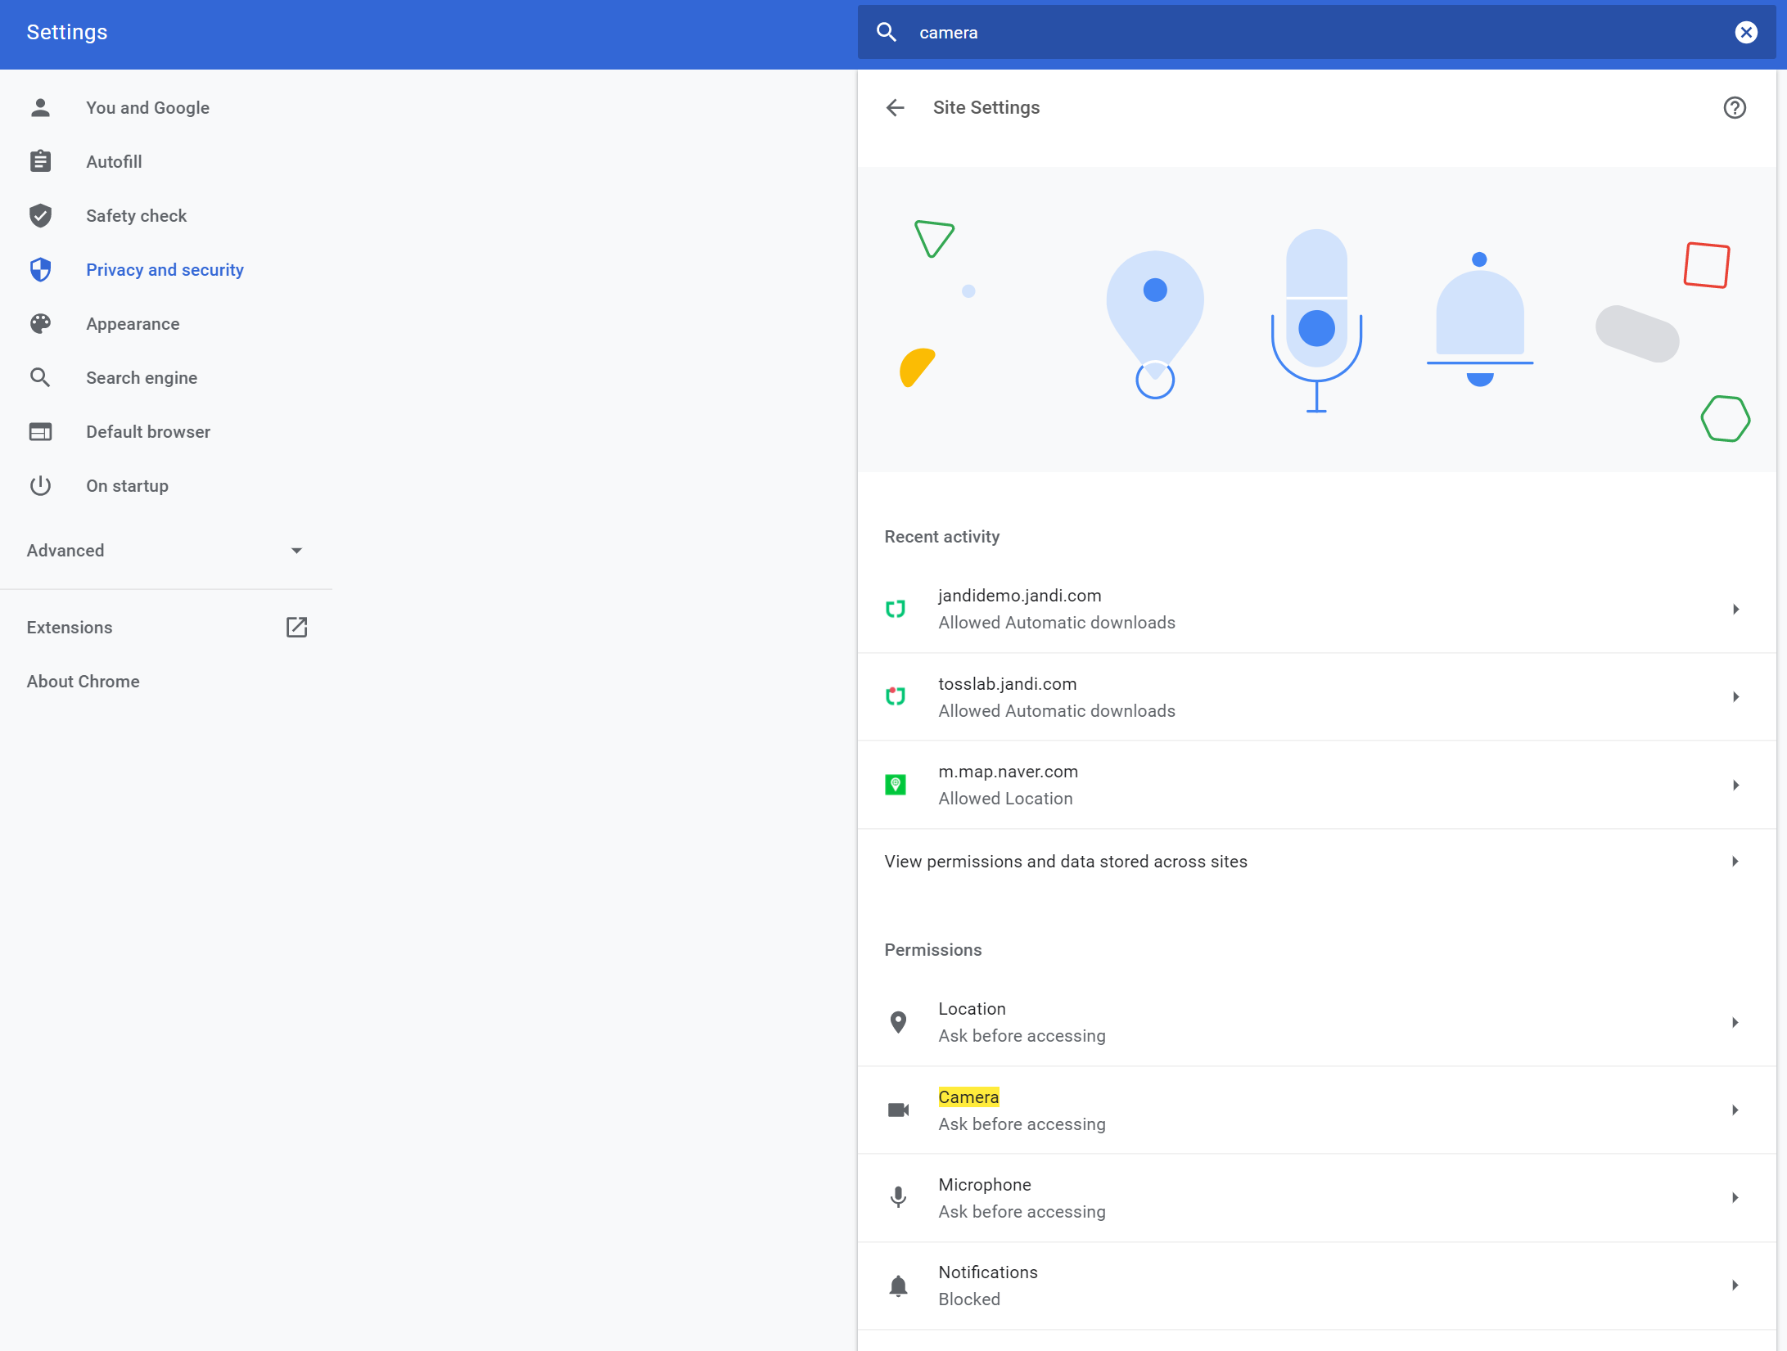The image size is (1787, 1351).
Task: Open the help question mark icon
Action: point(1734,107)
